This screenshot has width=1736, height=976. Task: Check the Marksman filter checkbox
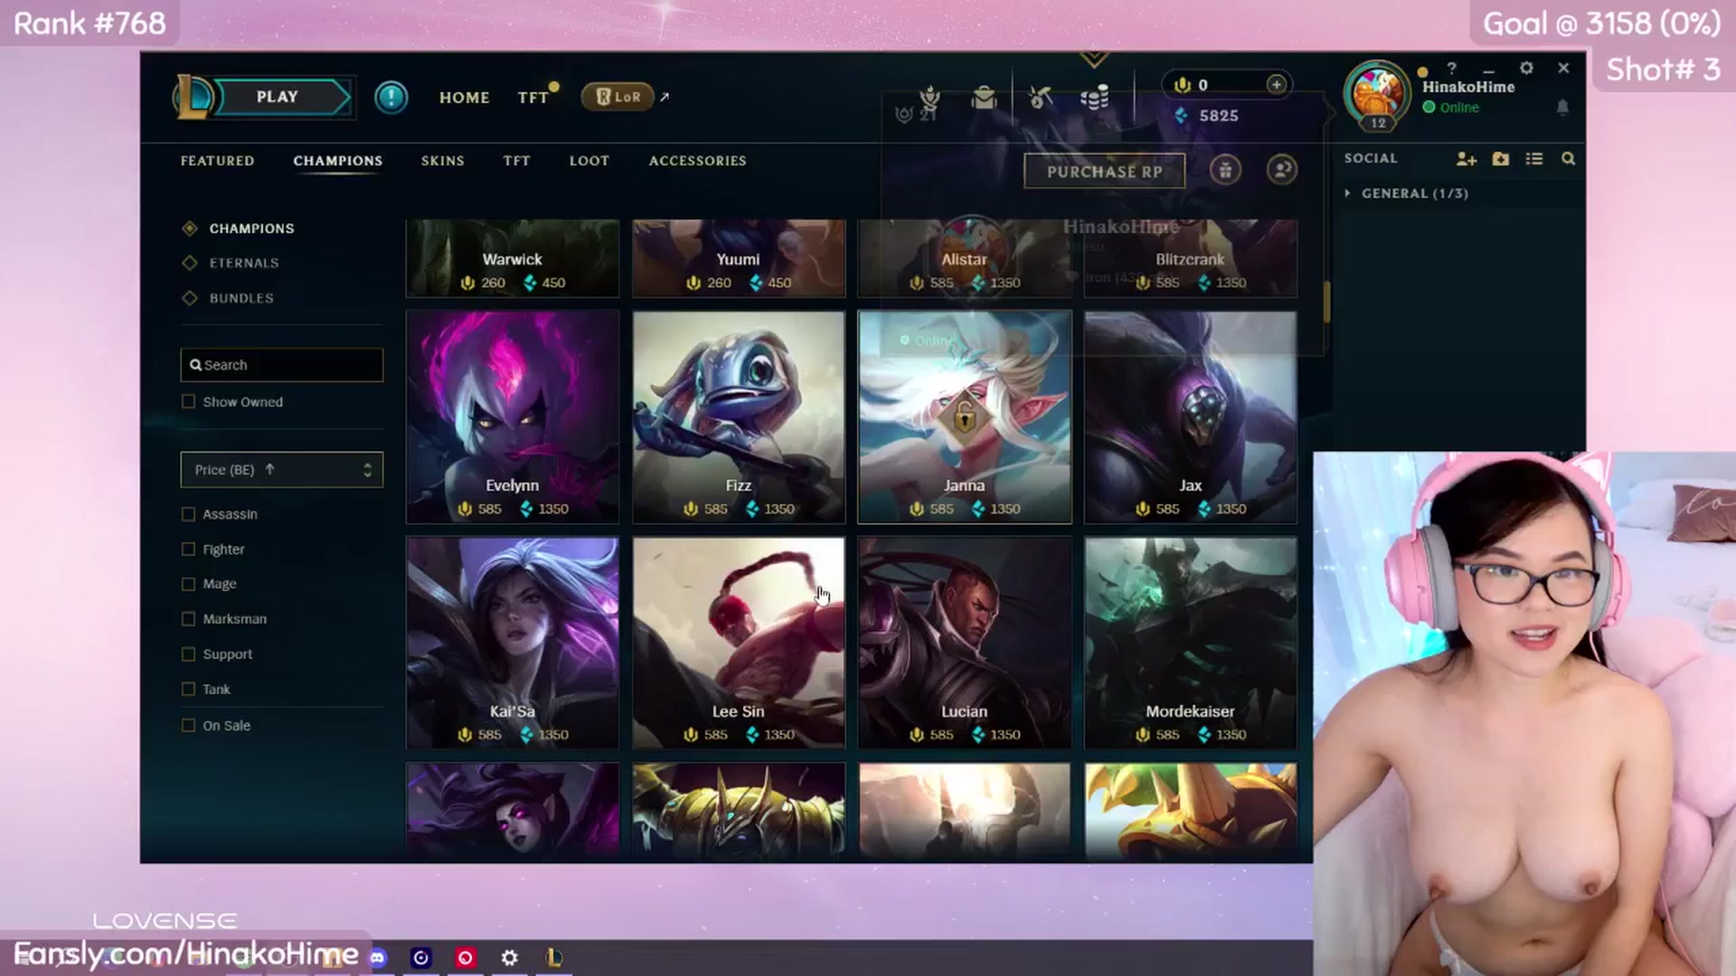tap(188, 619)
